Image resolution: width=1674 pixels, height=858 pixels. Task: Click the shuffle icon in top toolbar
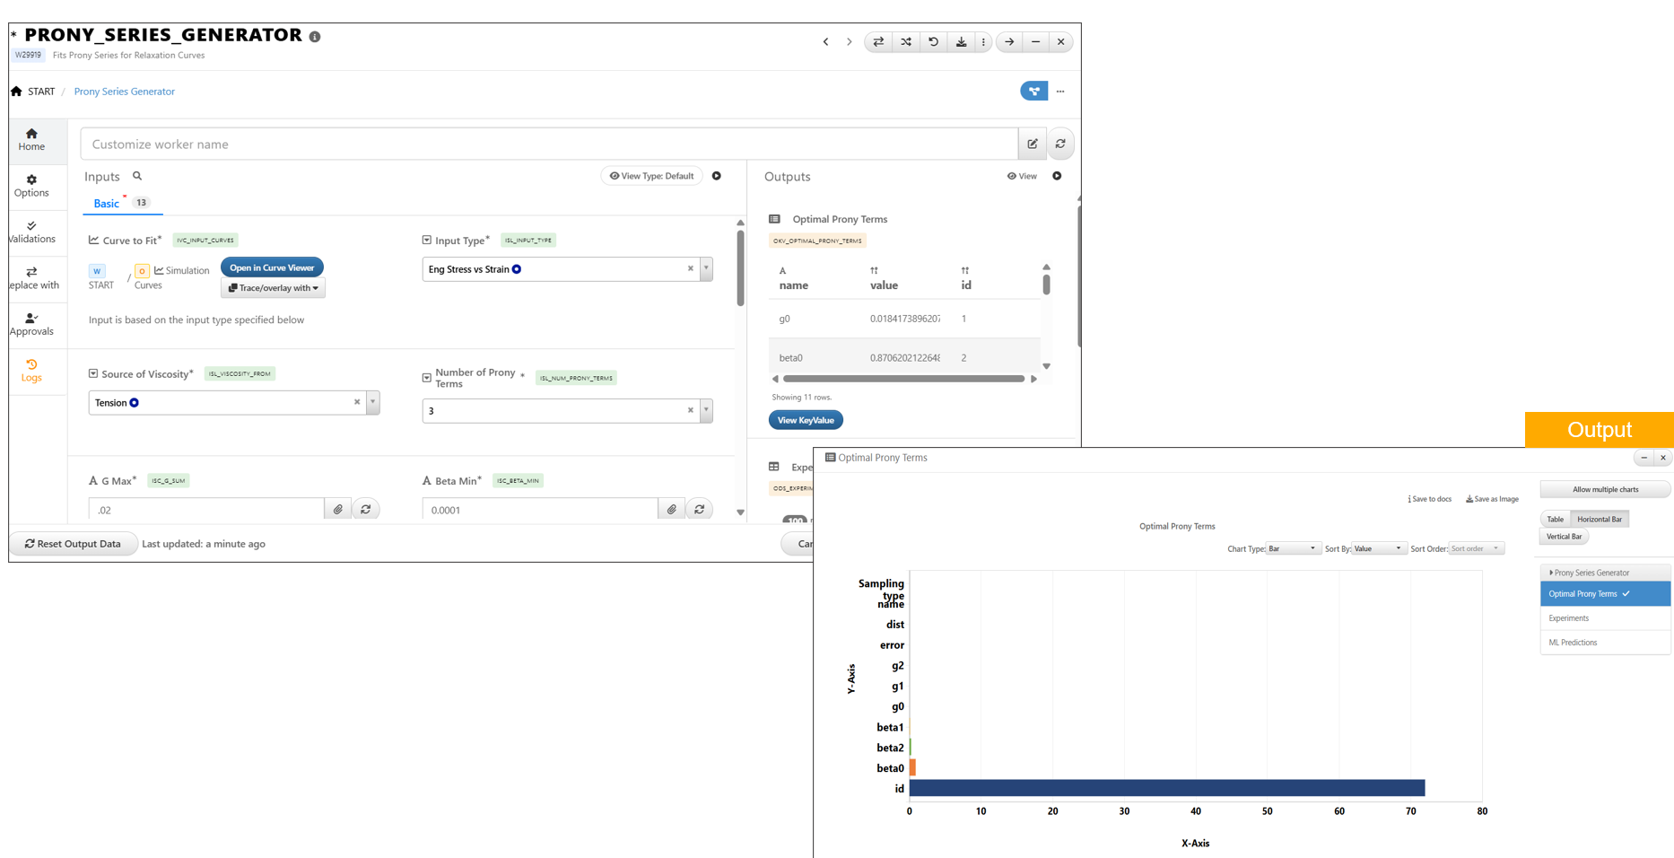pyautogui.click(x=906, y=42)
